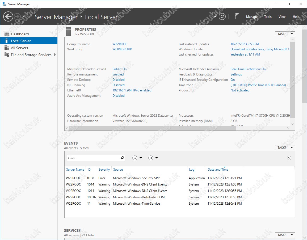
Task: Click the Local Server icon
Action: [7, 41]
